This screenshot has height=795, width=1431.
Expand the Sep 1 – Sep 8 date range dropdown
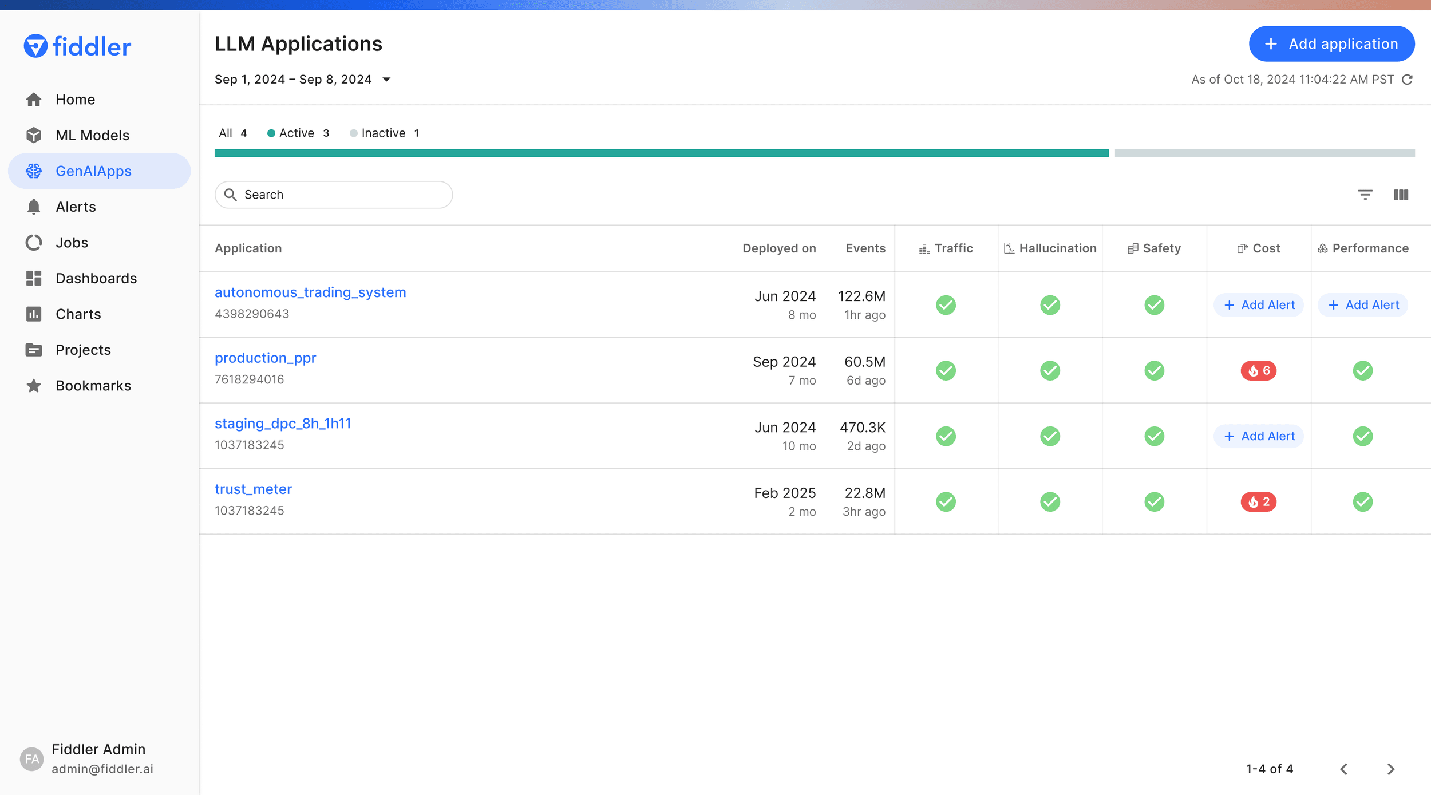point(303,79)
